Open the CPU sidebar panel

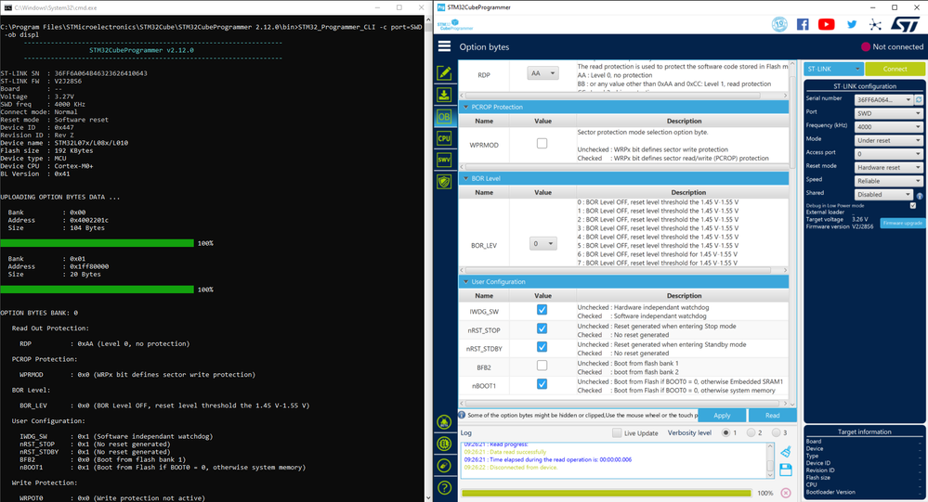tap(444, 138)
